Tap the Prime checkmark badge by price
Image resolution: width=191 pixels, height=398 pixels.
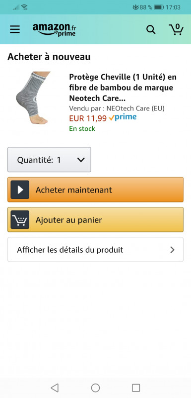[x=123, y=117]
